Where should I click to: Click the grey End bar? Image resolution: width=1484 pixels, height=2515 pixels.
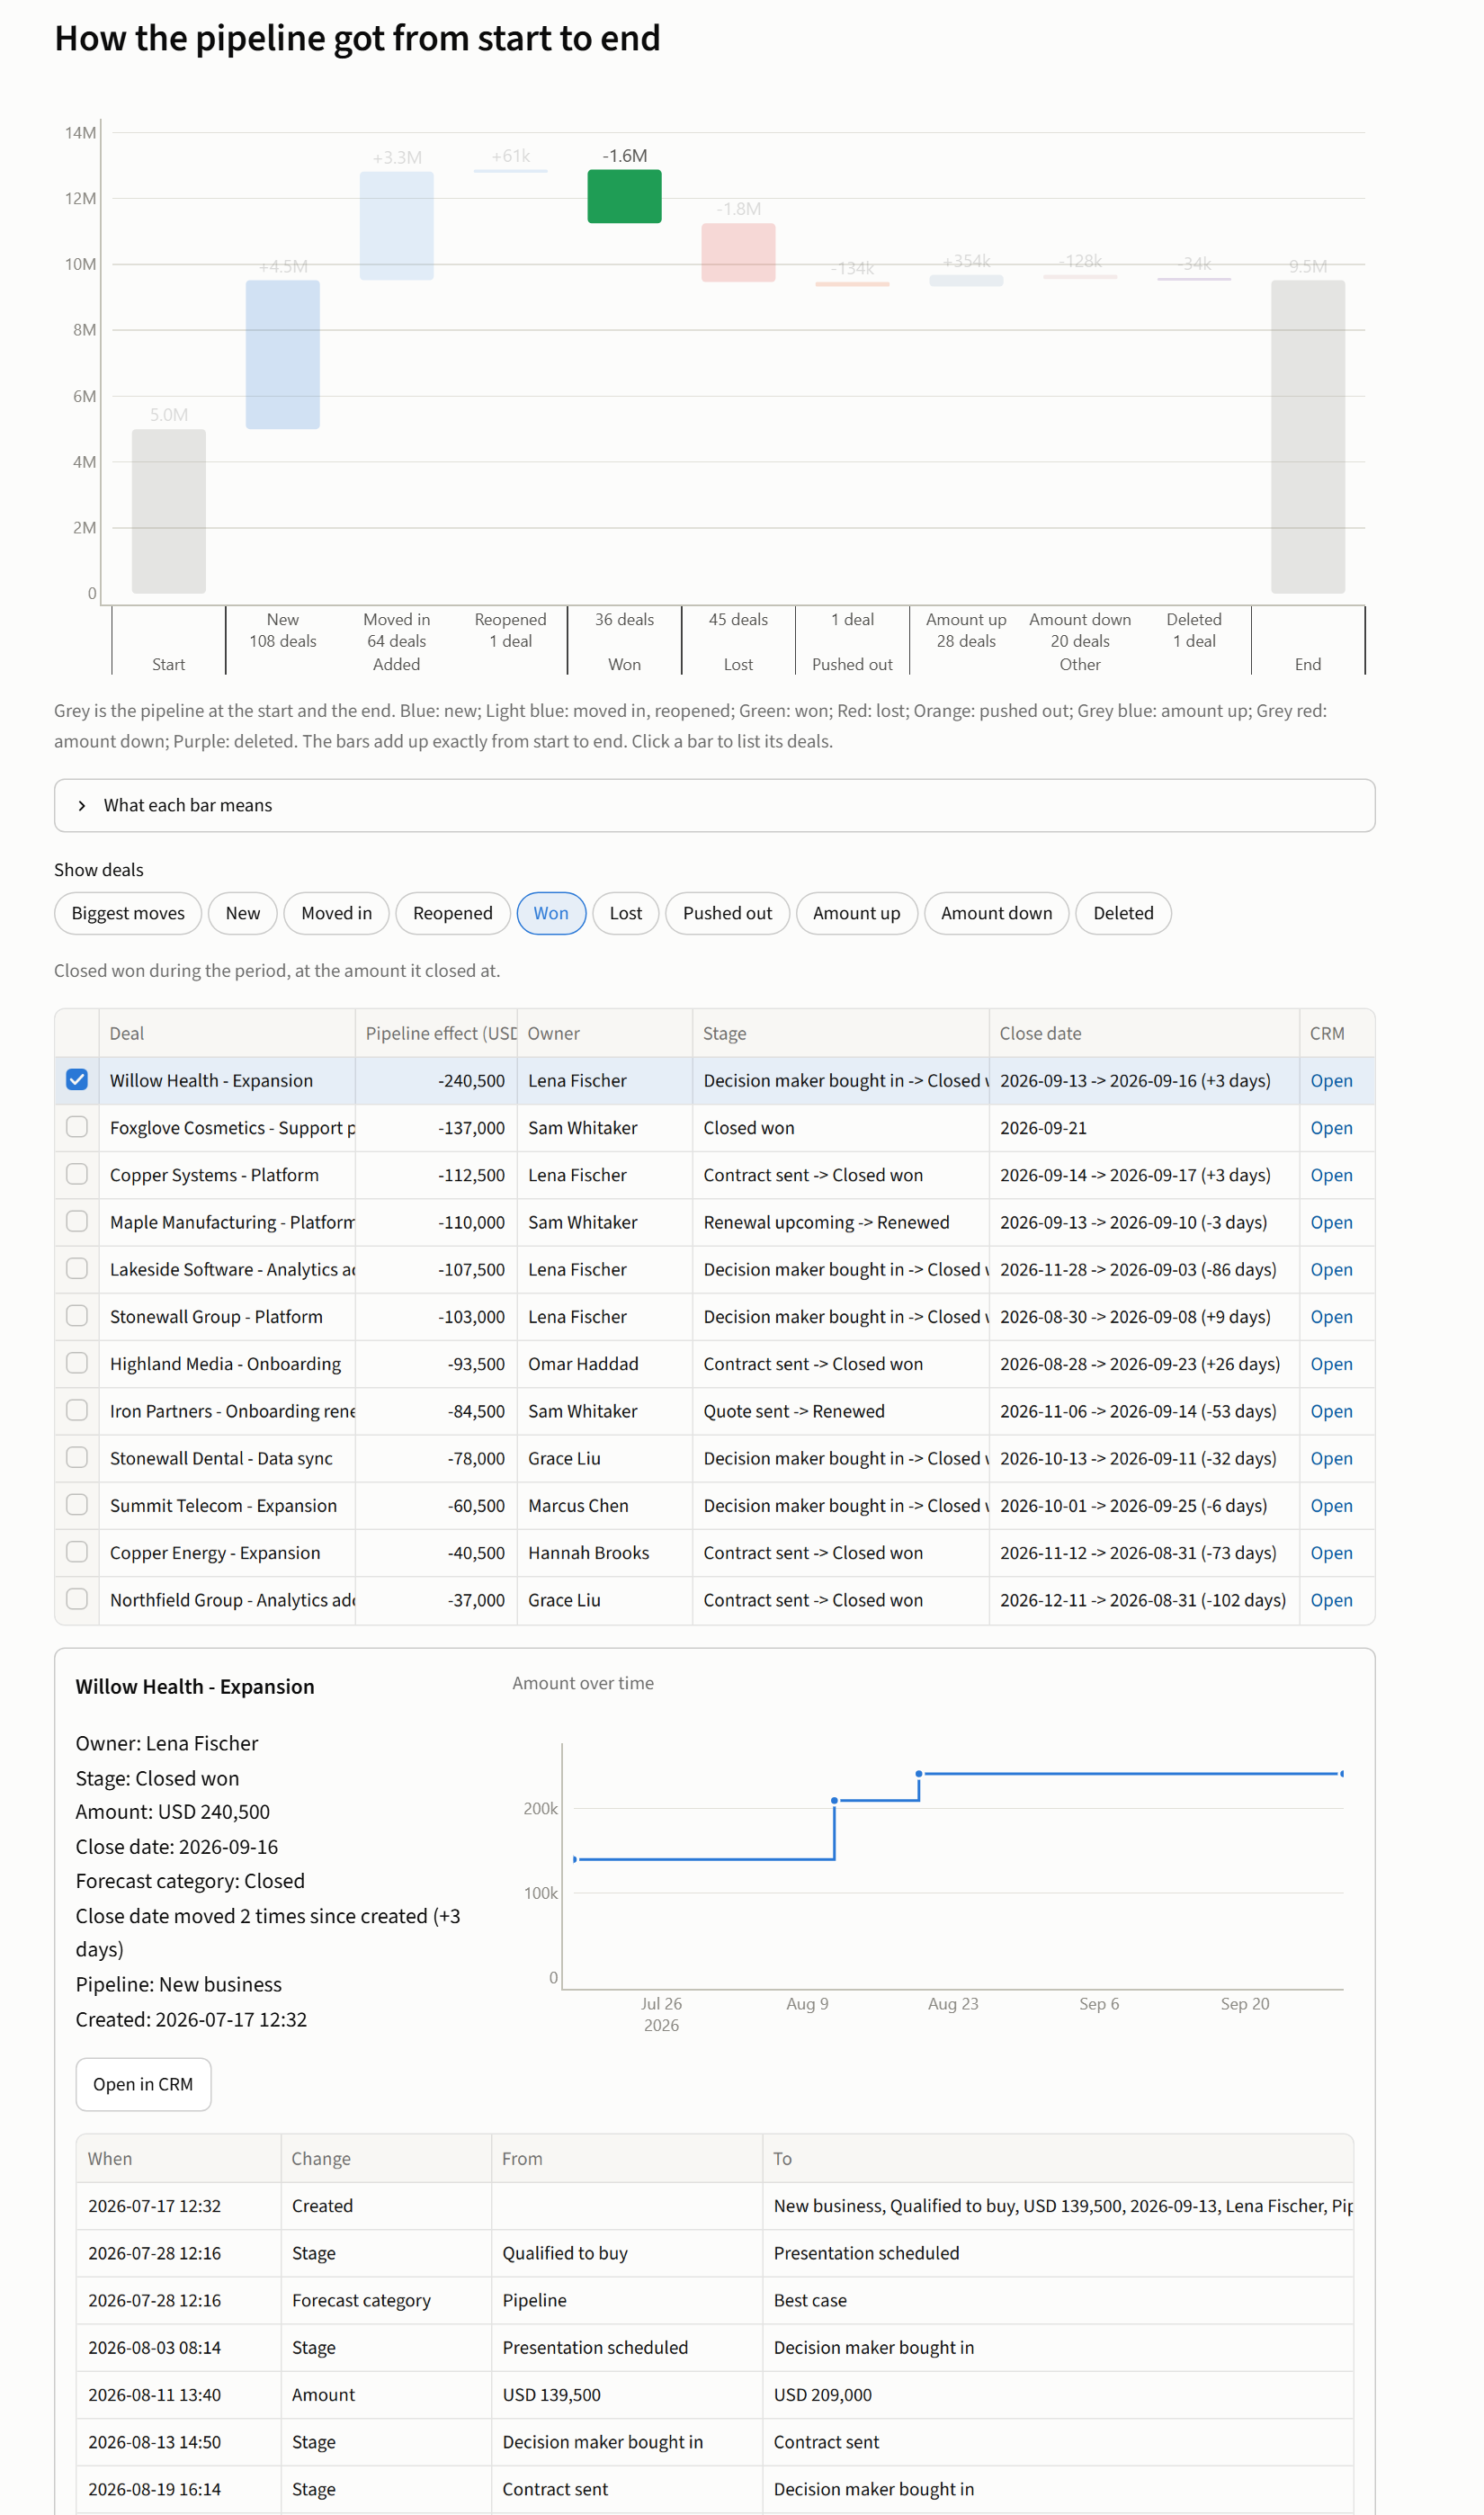(1308, 437)
